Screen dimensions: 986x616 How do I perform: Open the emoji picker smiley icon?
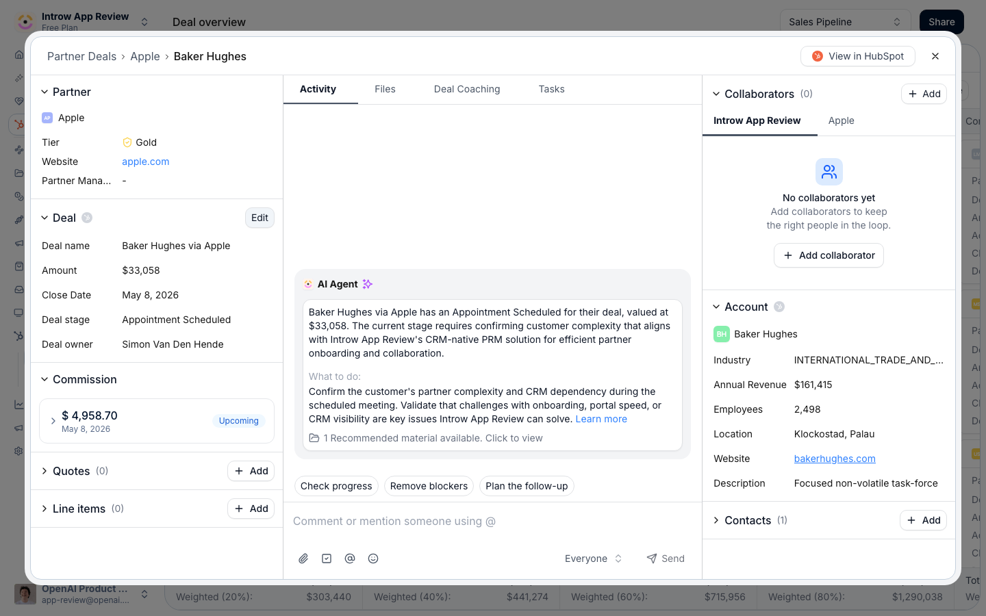coord(373,559)
